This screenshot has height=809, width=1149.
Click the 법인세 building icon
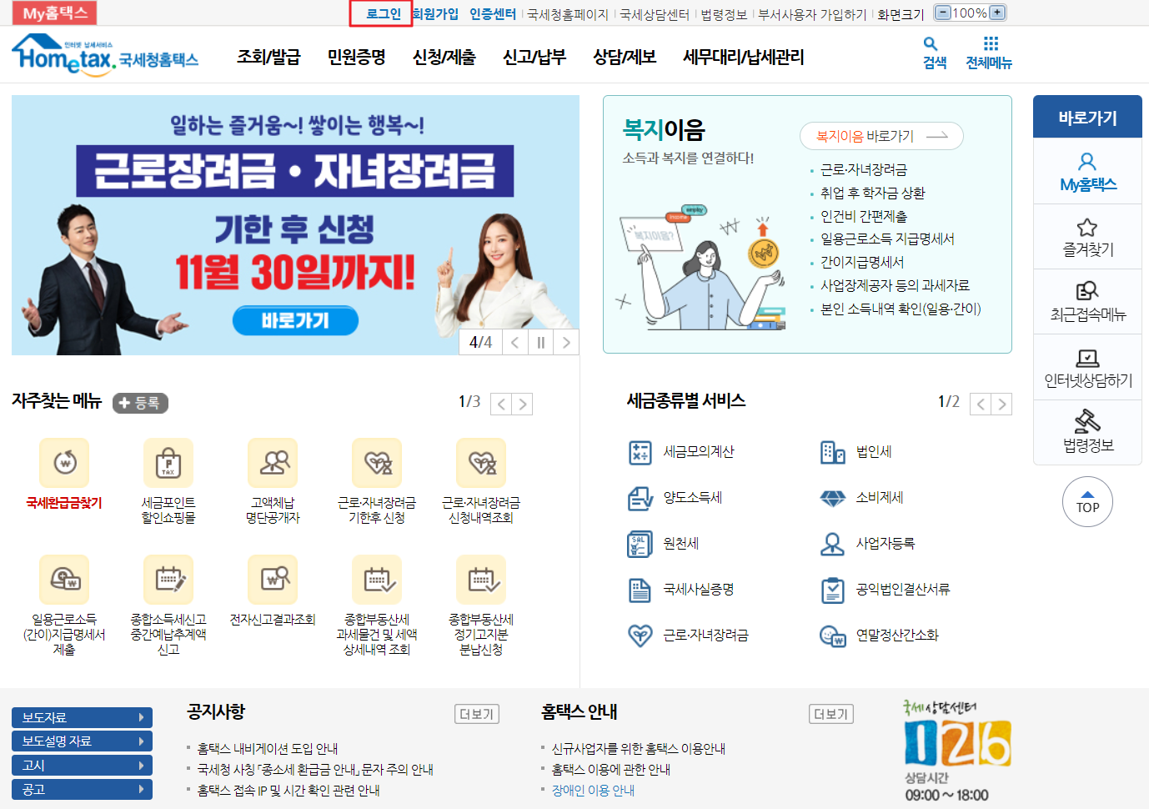(833, 452)
